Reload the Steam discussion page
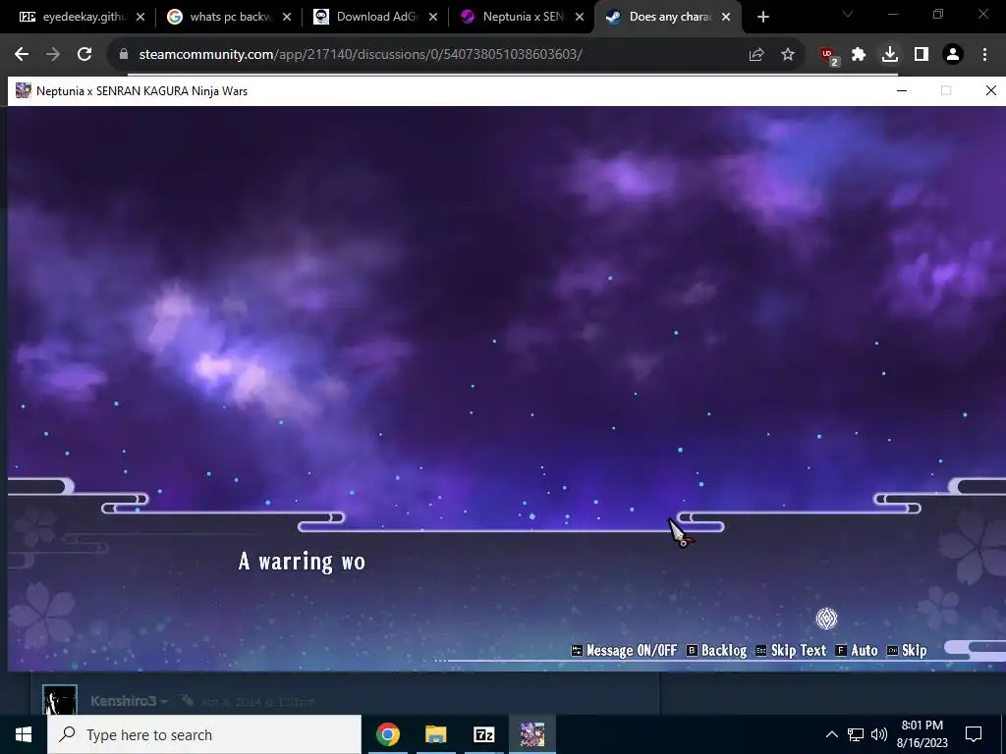Viewport: 1006px width, 754px height. [x=84, y=55]
